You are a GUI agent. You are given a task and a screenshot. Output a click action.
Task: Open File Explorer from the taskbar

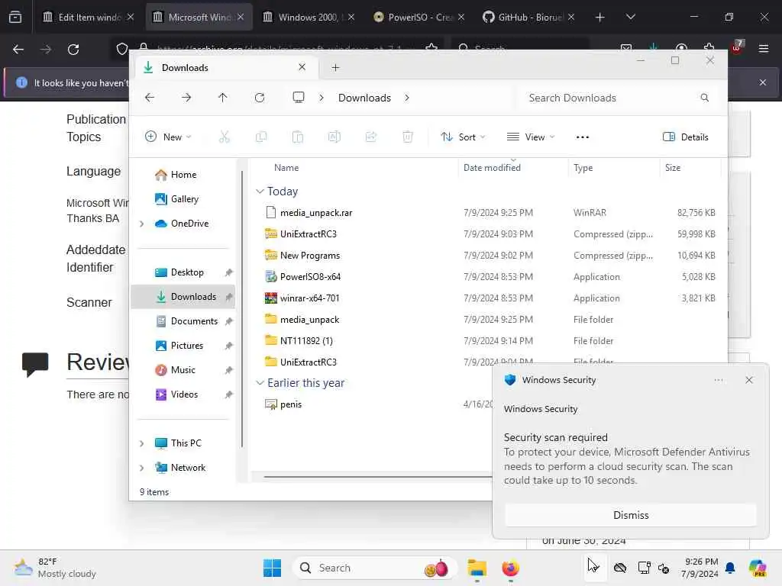[477, 568]
